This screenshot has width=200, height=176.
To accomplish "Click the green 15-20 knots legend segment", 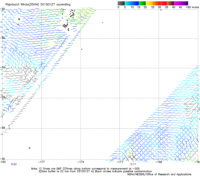I will tap(142, 3).
